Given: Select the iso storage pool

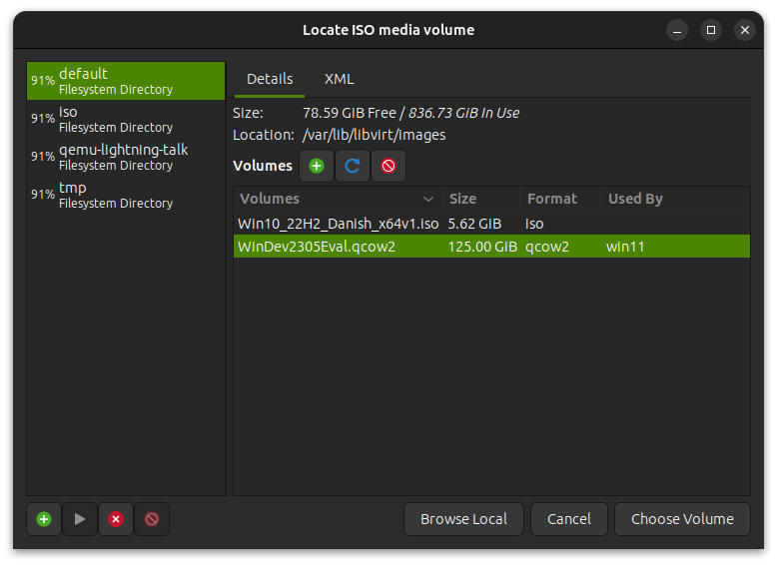Looking at the screenshot, I should (x=126, y=120).
